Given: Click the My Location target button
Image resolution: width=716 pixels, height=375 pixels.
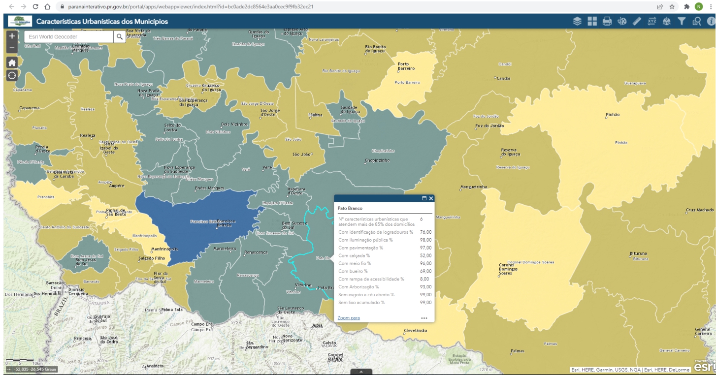Looking at the screenshot, I should (x=12, y=75).
